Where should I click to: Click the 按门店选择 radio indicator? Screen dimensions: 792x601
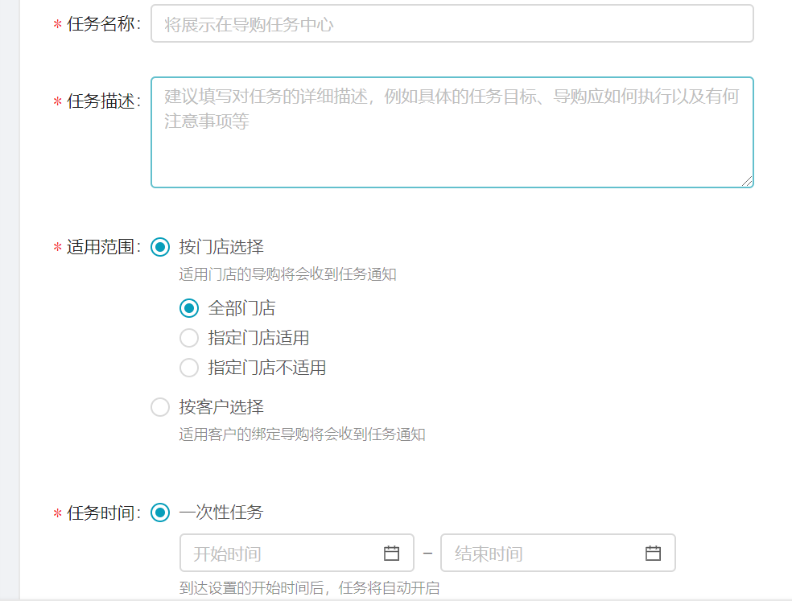coord(159,248)
